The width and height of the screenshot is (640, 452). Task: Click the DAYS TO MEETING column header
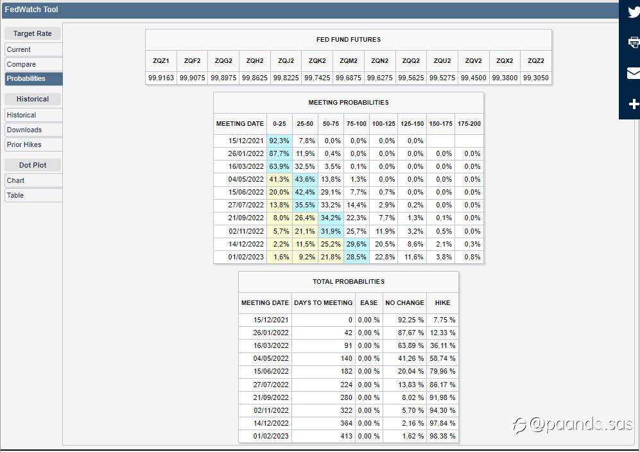[324, 303]
